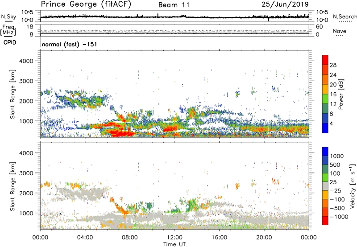Image resolution: width=357 pixels, height=247 pixels.
Task: Click the '4000' tick on power panel axis
Action: tap(26, 61)
